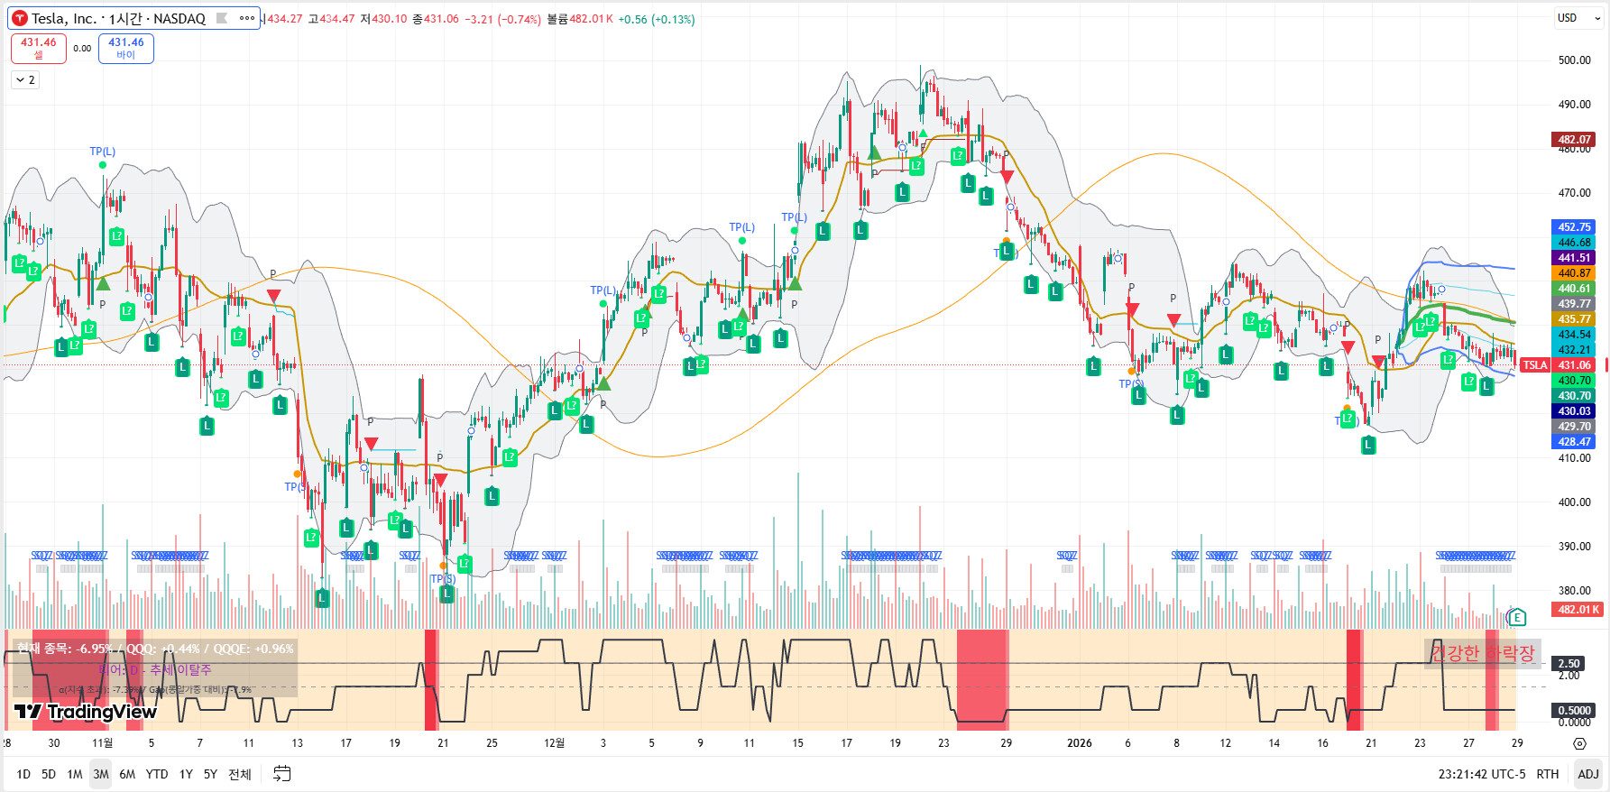Open the UTC-5 timezone selector
The height and width of the screenshot is (792, 1610).
(x=1483, y=774)
